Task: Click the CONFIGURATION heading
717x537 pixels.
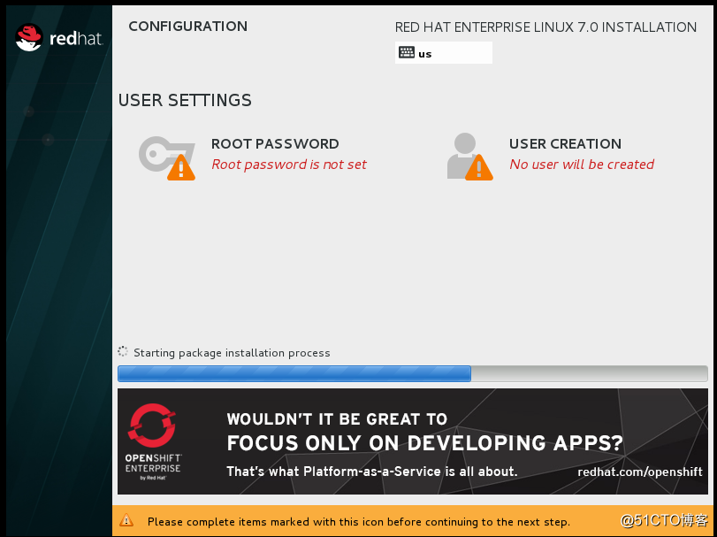Action: point(188,26)
